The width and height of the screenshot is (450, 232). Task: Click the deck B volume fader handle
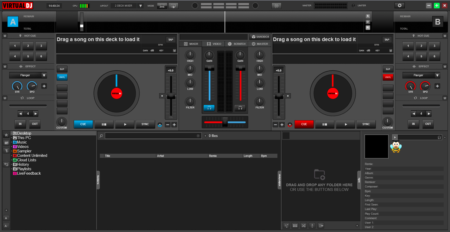click(240, 68)
